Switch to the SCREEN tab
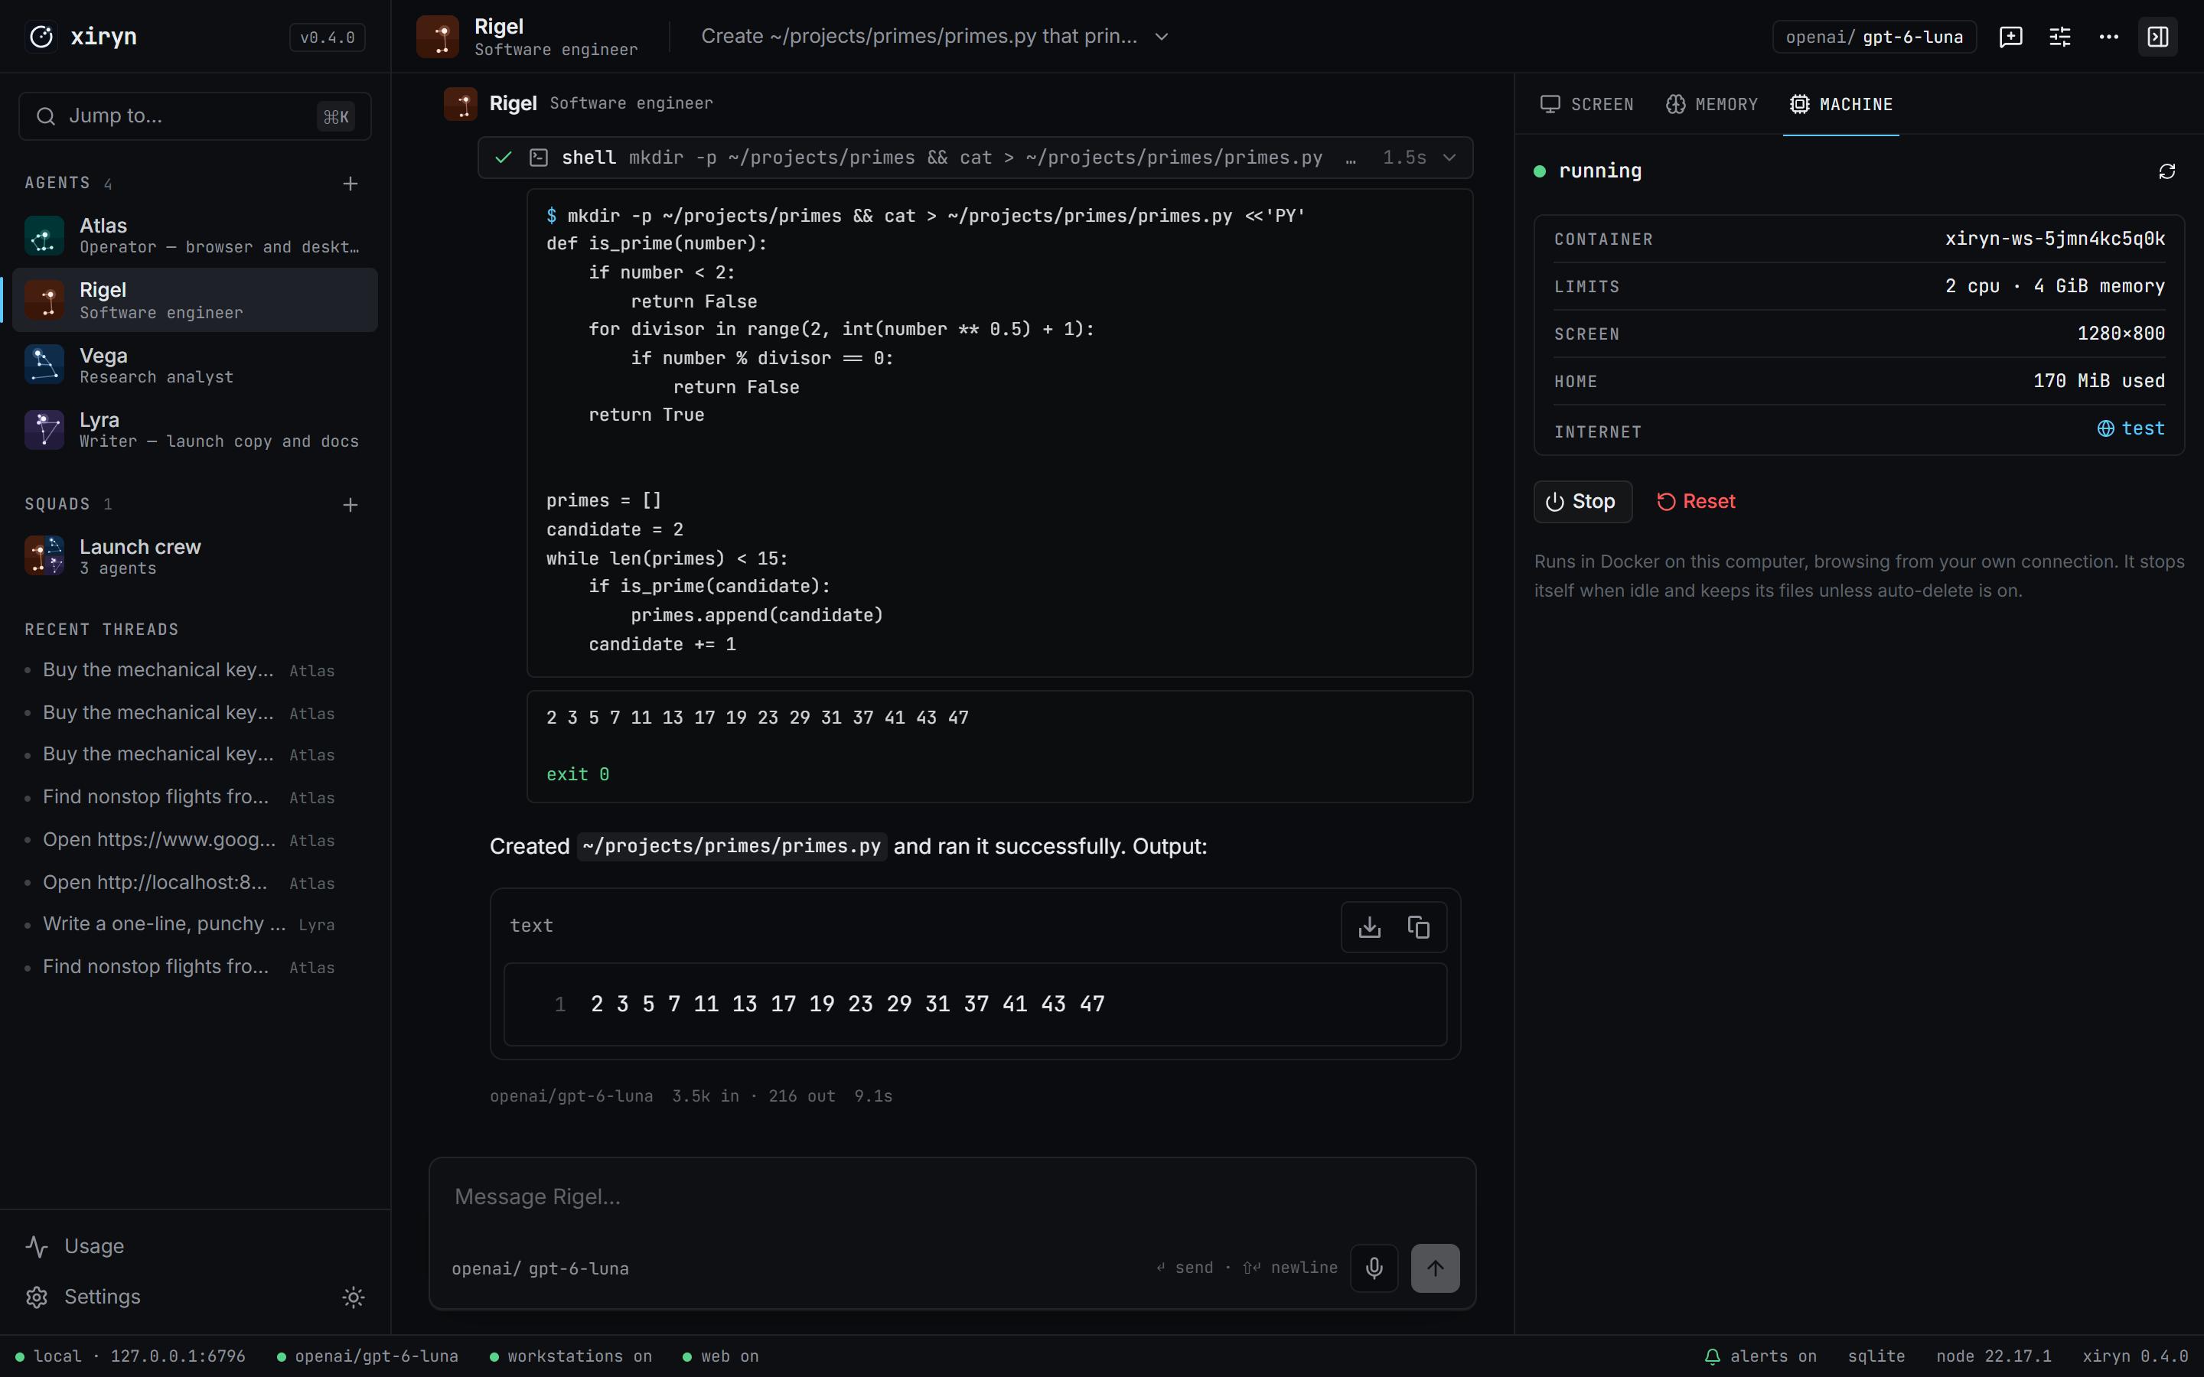2204x1377 pixels. (x=1586, y=105)
